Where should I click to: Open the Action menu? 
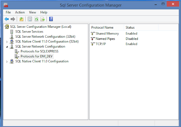pyautogui.click(x=20, y=12)
